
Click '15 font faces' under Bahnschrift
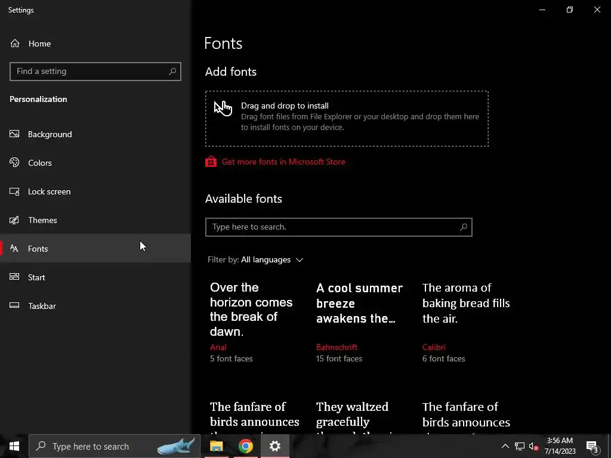point(339,358)
